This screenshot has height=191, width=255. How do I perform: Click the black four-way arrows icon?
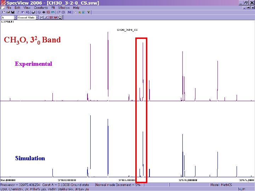tap(44, 12)
